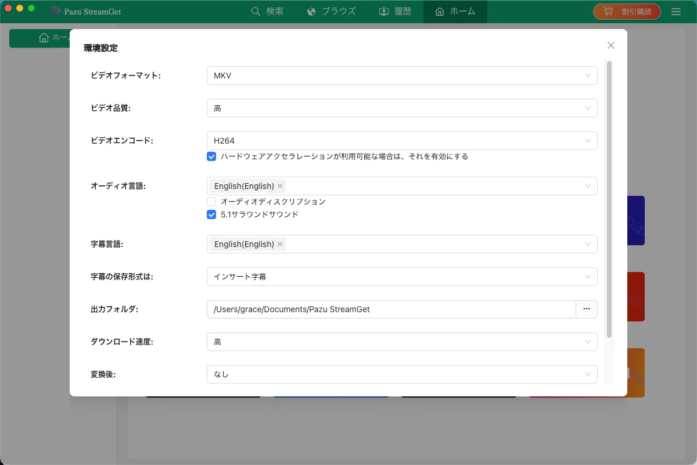The image size is (697, 465).
Task: Close the 環境設定 dialog
Action: (x=610, y=45)
